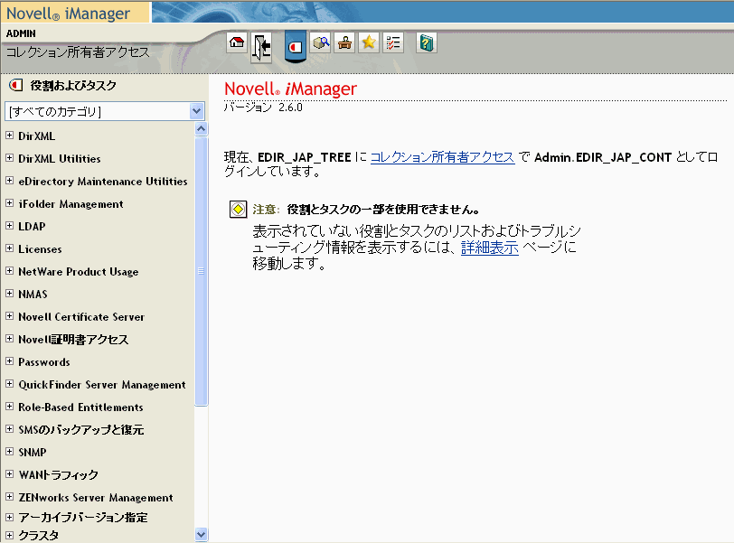Viewport: 734px width, 543px height.
Task: Expand the クラスタ plus box
Action: click(x=9, y=535)
